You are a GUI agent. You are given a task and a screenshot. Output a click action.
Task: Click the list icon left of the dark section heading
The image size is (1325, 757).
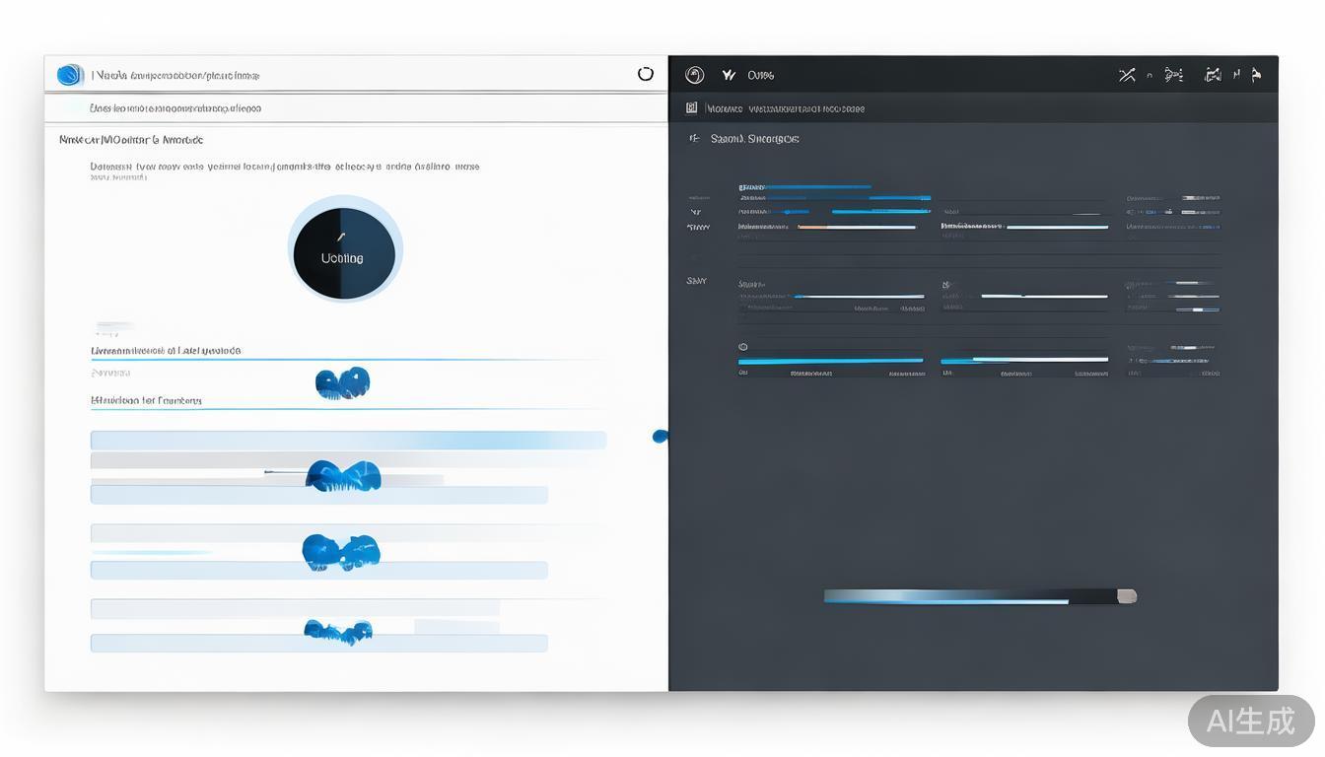694,139
